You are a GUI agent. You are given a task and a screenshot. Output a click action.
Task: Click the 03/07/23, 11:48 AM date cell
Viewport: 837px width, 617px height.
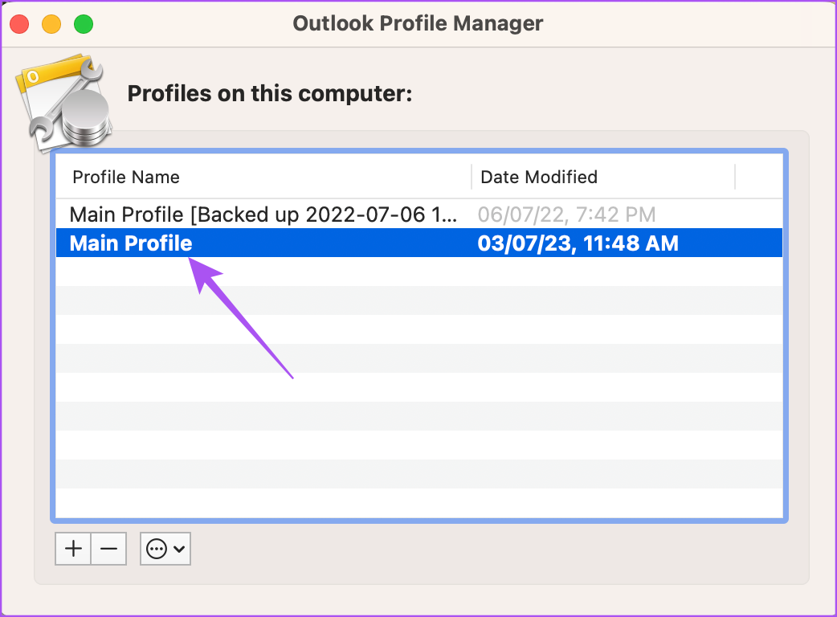(x=578, y=243)
